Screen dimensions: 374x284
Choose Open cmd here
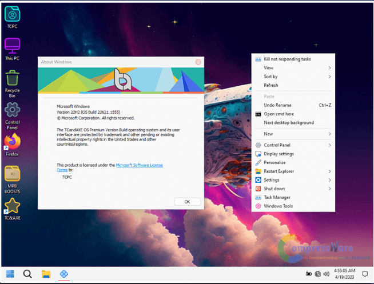(293, 114)
